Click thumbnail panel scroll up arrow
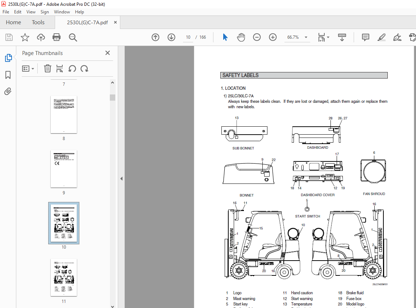Screen dimensions: 416x308 pyautogui.click(x=112, y=83)
